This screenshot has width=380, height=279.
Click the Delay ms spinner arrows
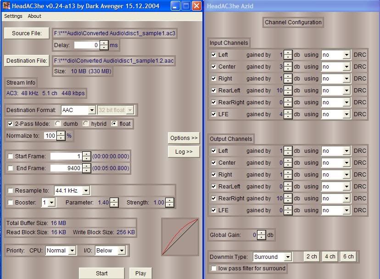tap(104, 45)
